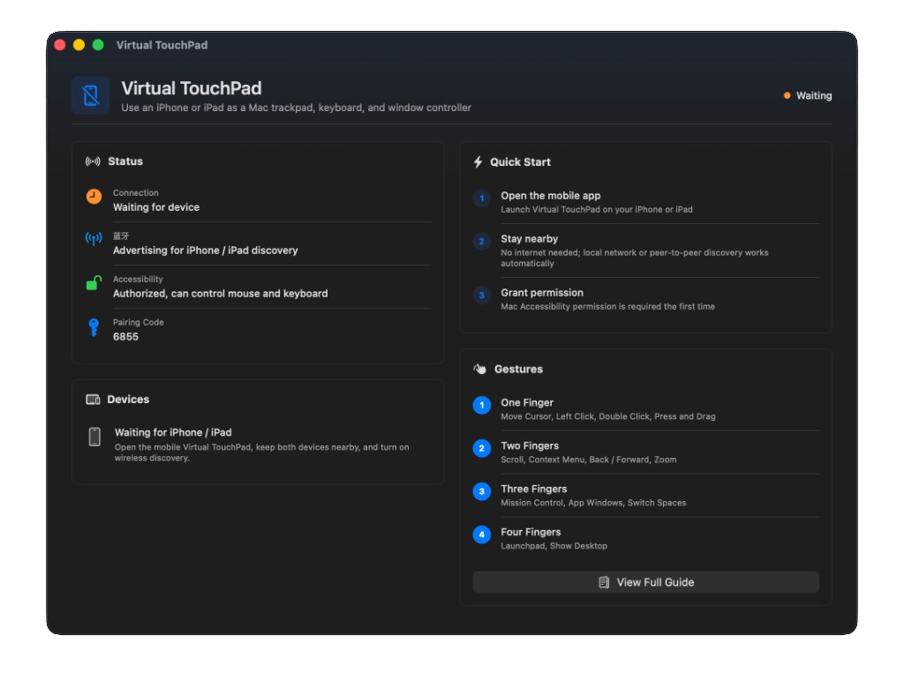Click the Quick Start lightning bolt icon

pyautogui.click(x=478, y=162)
